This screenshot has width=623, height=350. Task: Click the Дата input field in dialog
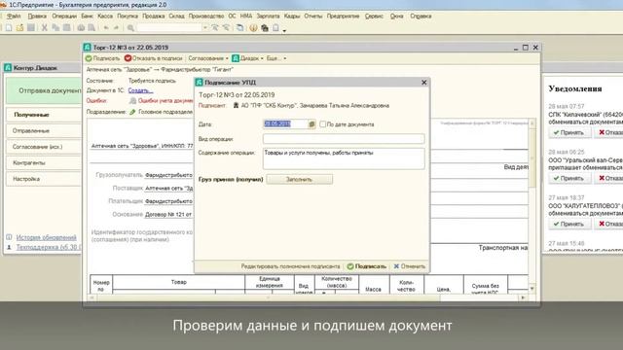click(x=285, y=124)
